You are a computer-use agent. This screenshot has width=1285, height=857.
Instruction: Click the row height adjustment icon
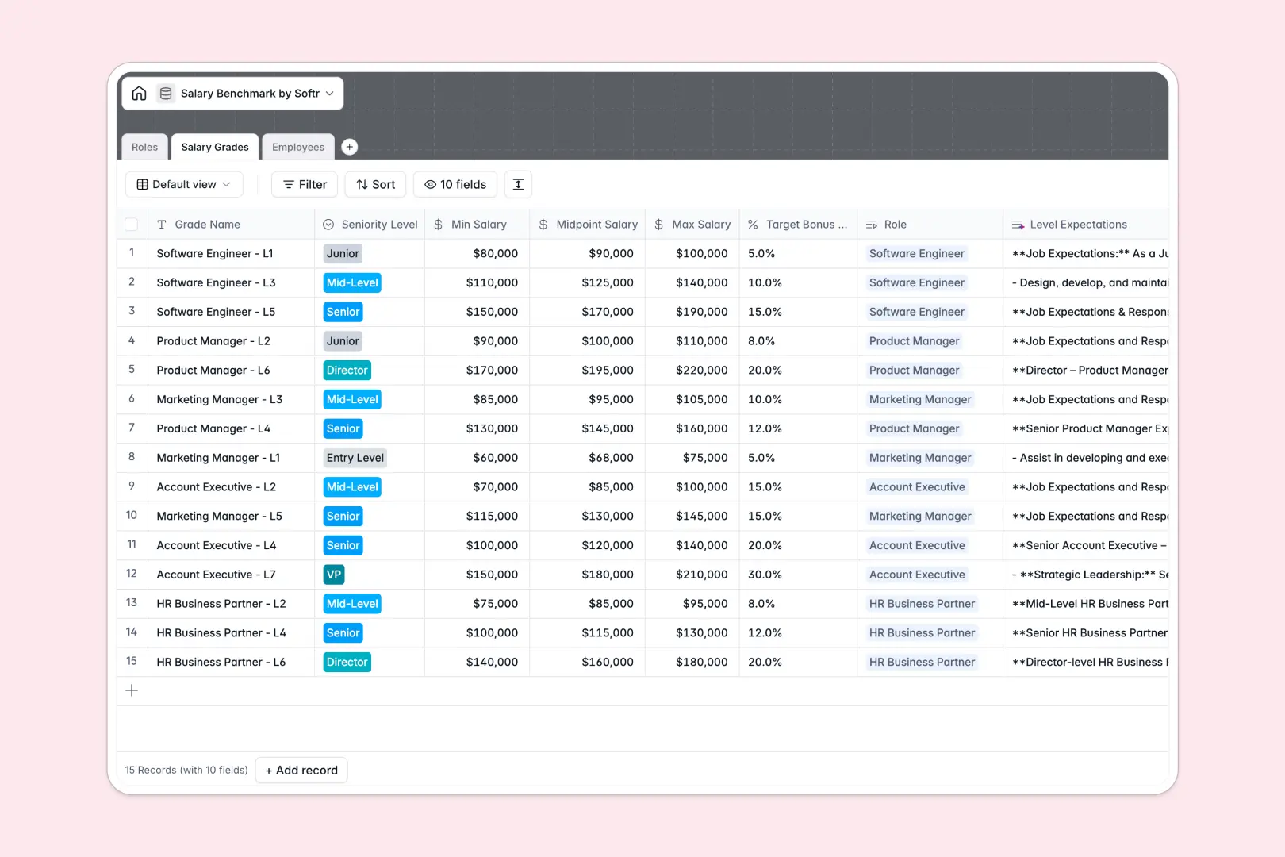[x=518, y=184]
